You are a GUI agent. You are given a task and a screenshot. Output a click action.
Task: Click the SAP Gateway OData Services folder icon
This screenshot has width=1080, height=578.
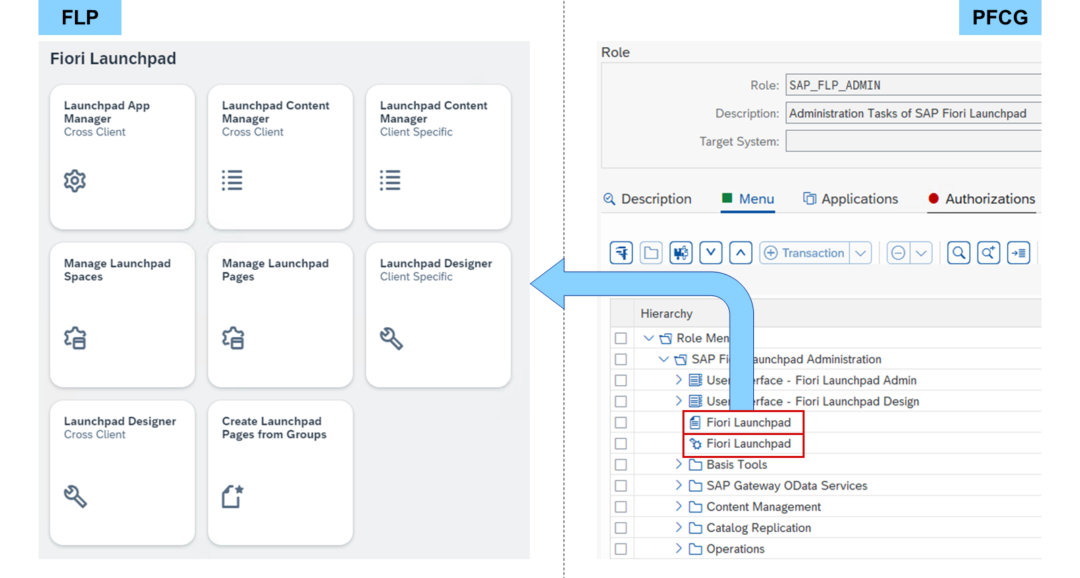pyautogui.click(x=695, y=486)
